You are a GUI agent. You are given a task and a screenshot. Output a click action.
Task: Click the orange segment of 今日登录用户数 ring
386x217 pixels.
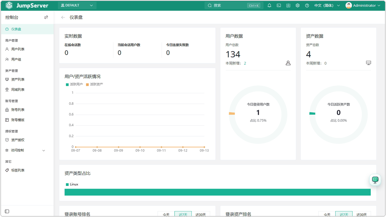click(x=232, y=113)
